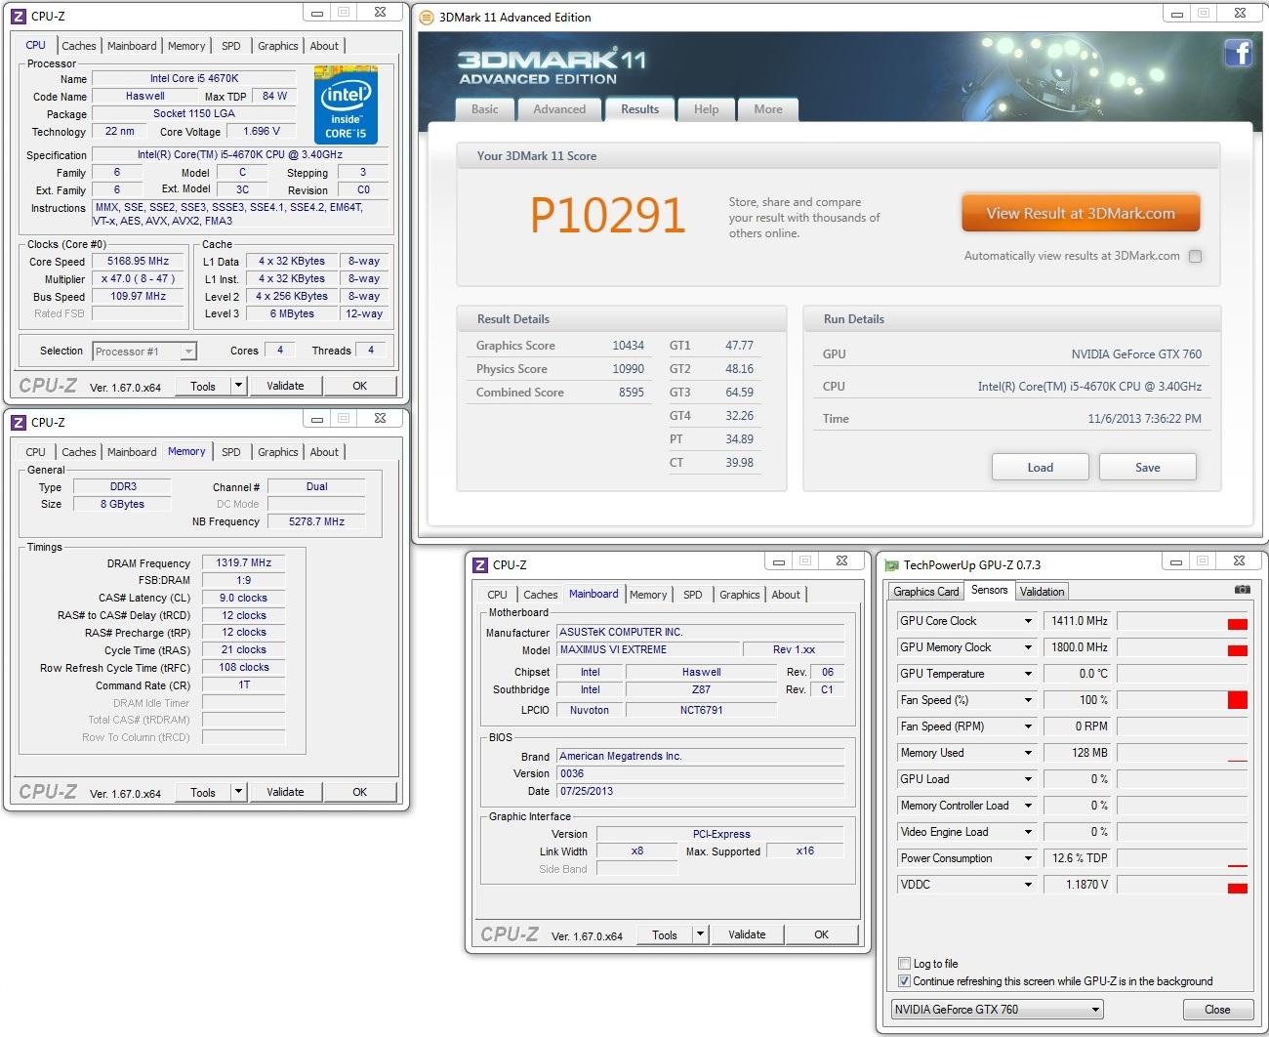Click the NB Frequency 5278.7 MHz value
This screenshot has width=1269, height=1037.
pos(316,521)
